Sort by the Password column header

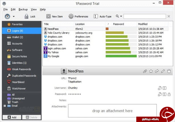(x=121, y=24)
